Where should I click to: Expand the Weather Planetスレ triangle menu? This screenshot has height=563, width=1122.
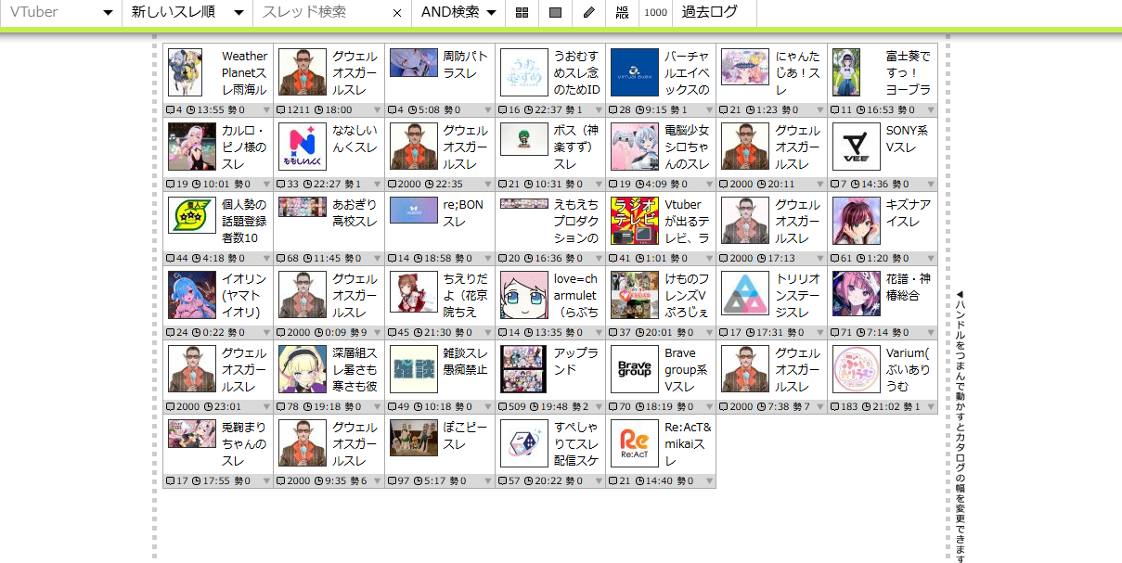tap(267, 110)
